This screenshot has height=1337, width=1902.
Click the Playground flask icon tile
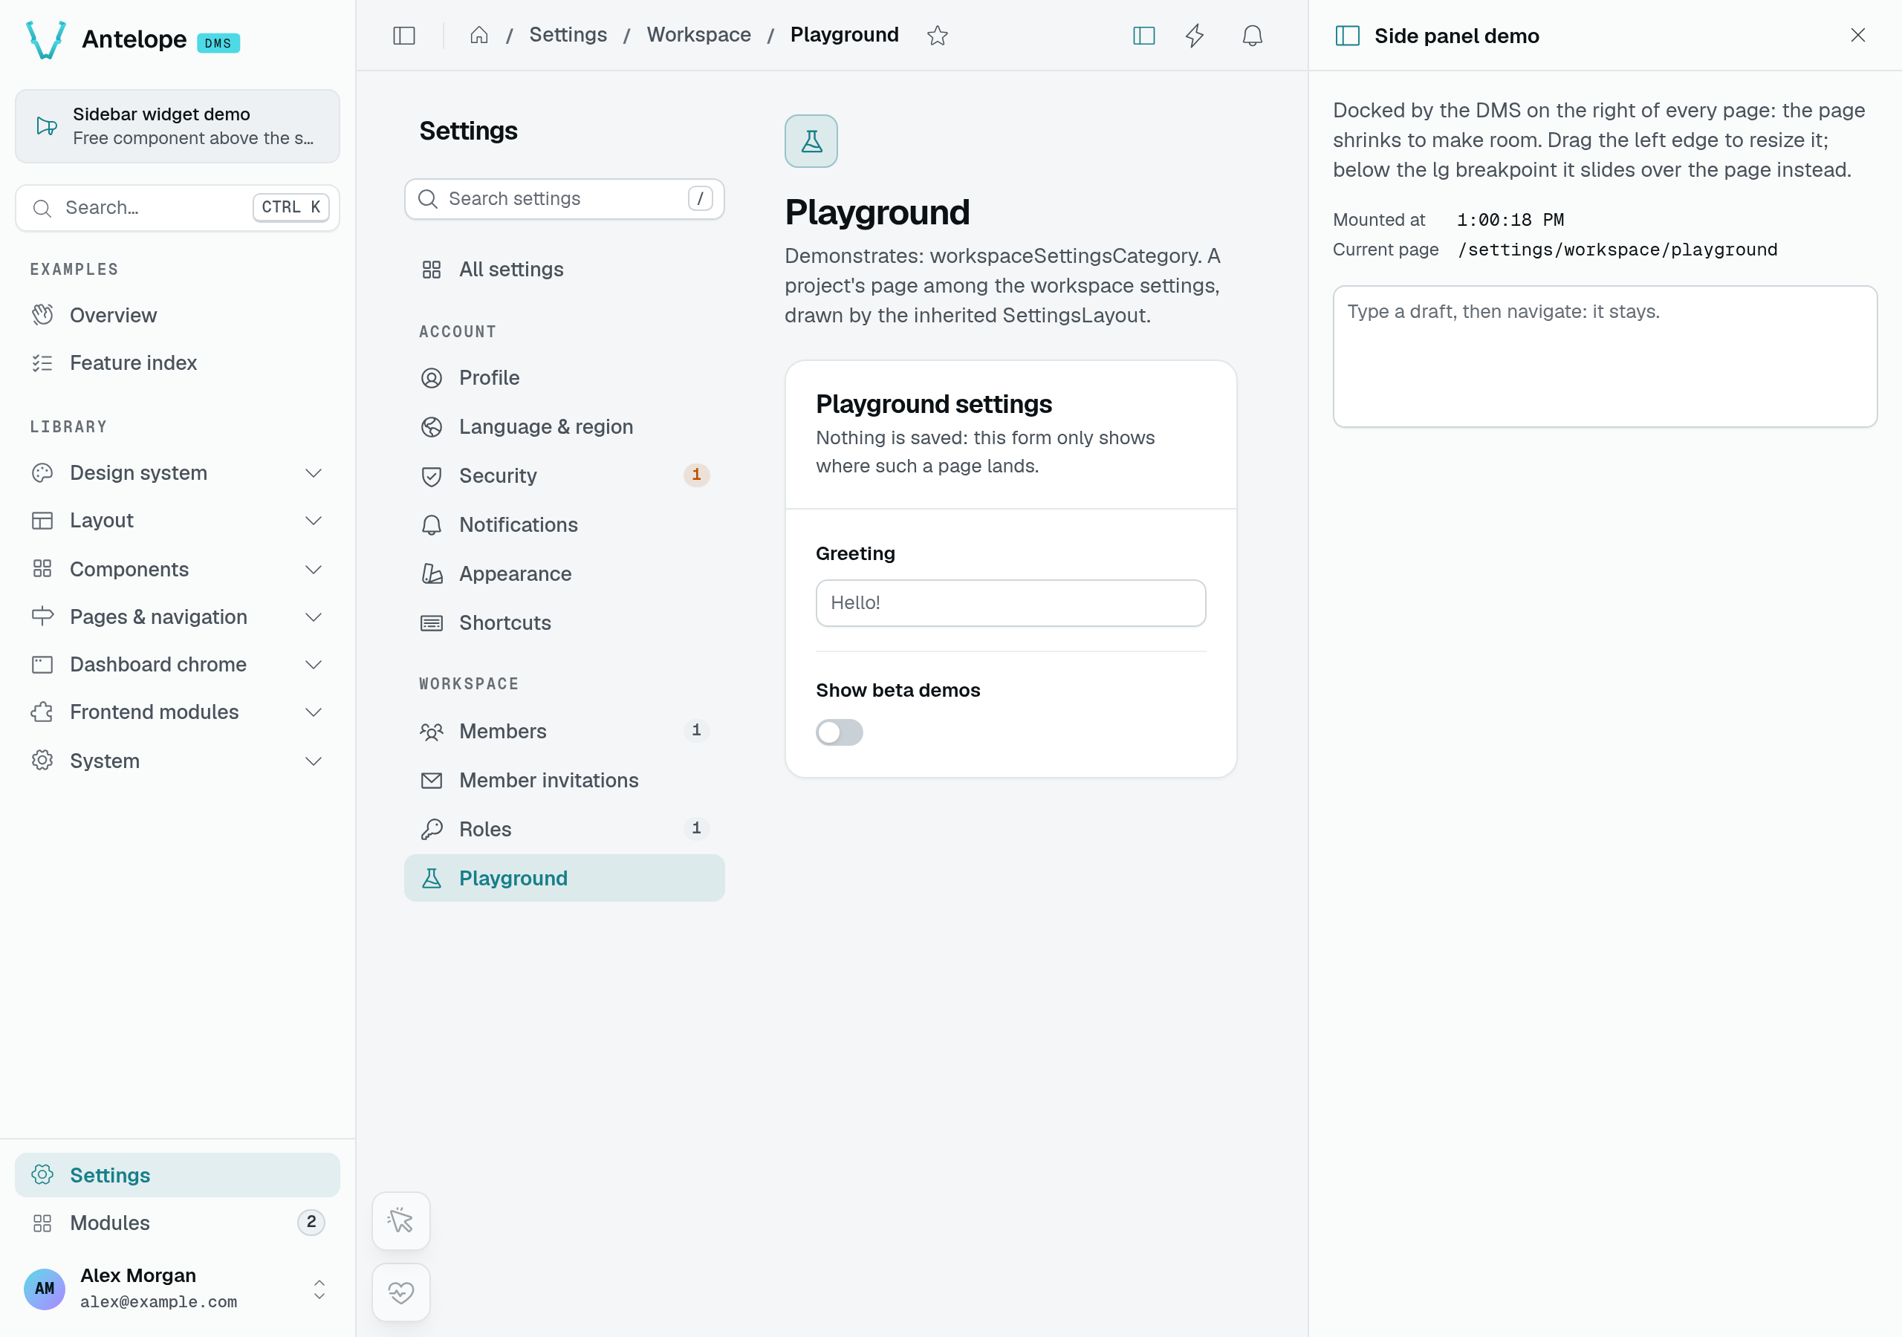811,141
